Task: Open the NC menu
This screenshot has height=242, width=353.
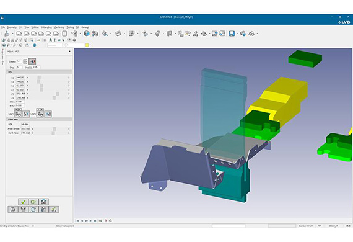Action: coord(77,27)
